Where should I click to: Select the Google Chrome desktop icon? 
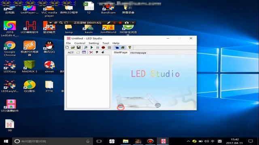click(x=10, y=48)
